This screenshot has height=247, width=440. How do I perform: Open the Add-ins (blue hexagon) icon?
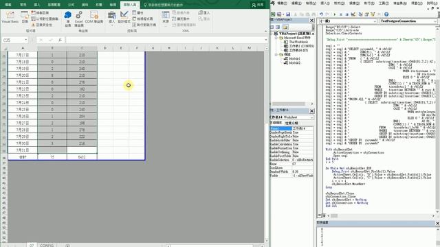[x=67, y=19]
